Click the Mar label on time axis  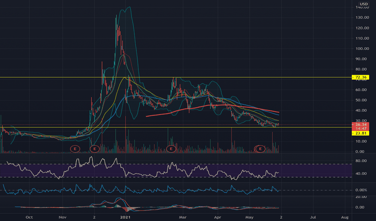pyautogui.click(x=183, y=217)
